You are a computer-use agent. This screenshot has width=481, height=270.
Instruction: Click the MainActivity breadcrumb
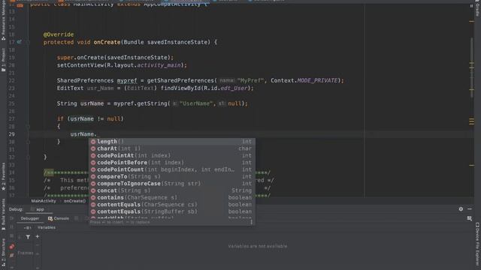click(x=44, y=201)
